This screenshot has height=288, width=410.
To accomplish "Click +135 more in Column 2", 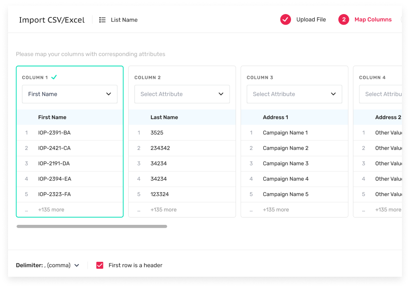I will tap(164, 210).
